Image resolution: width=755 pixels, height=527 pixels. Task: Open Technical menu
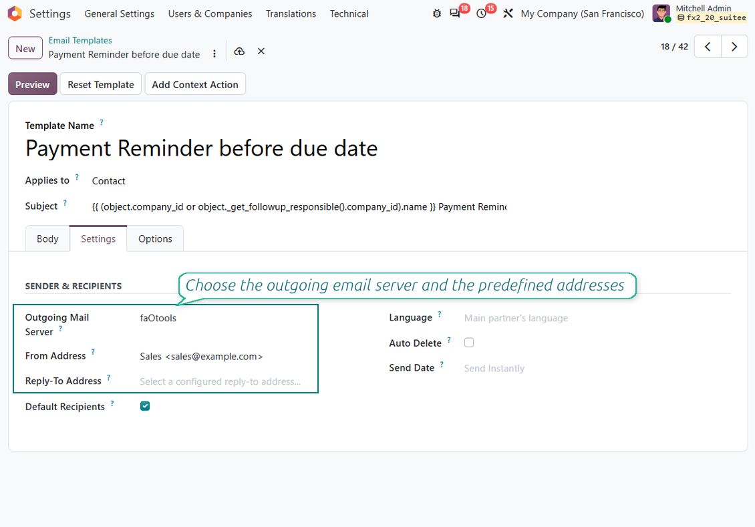point(349,13)
